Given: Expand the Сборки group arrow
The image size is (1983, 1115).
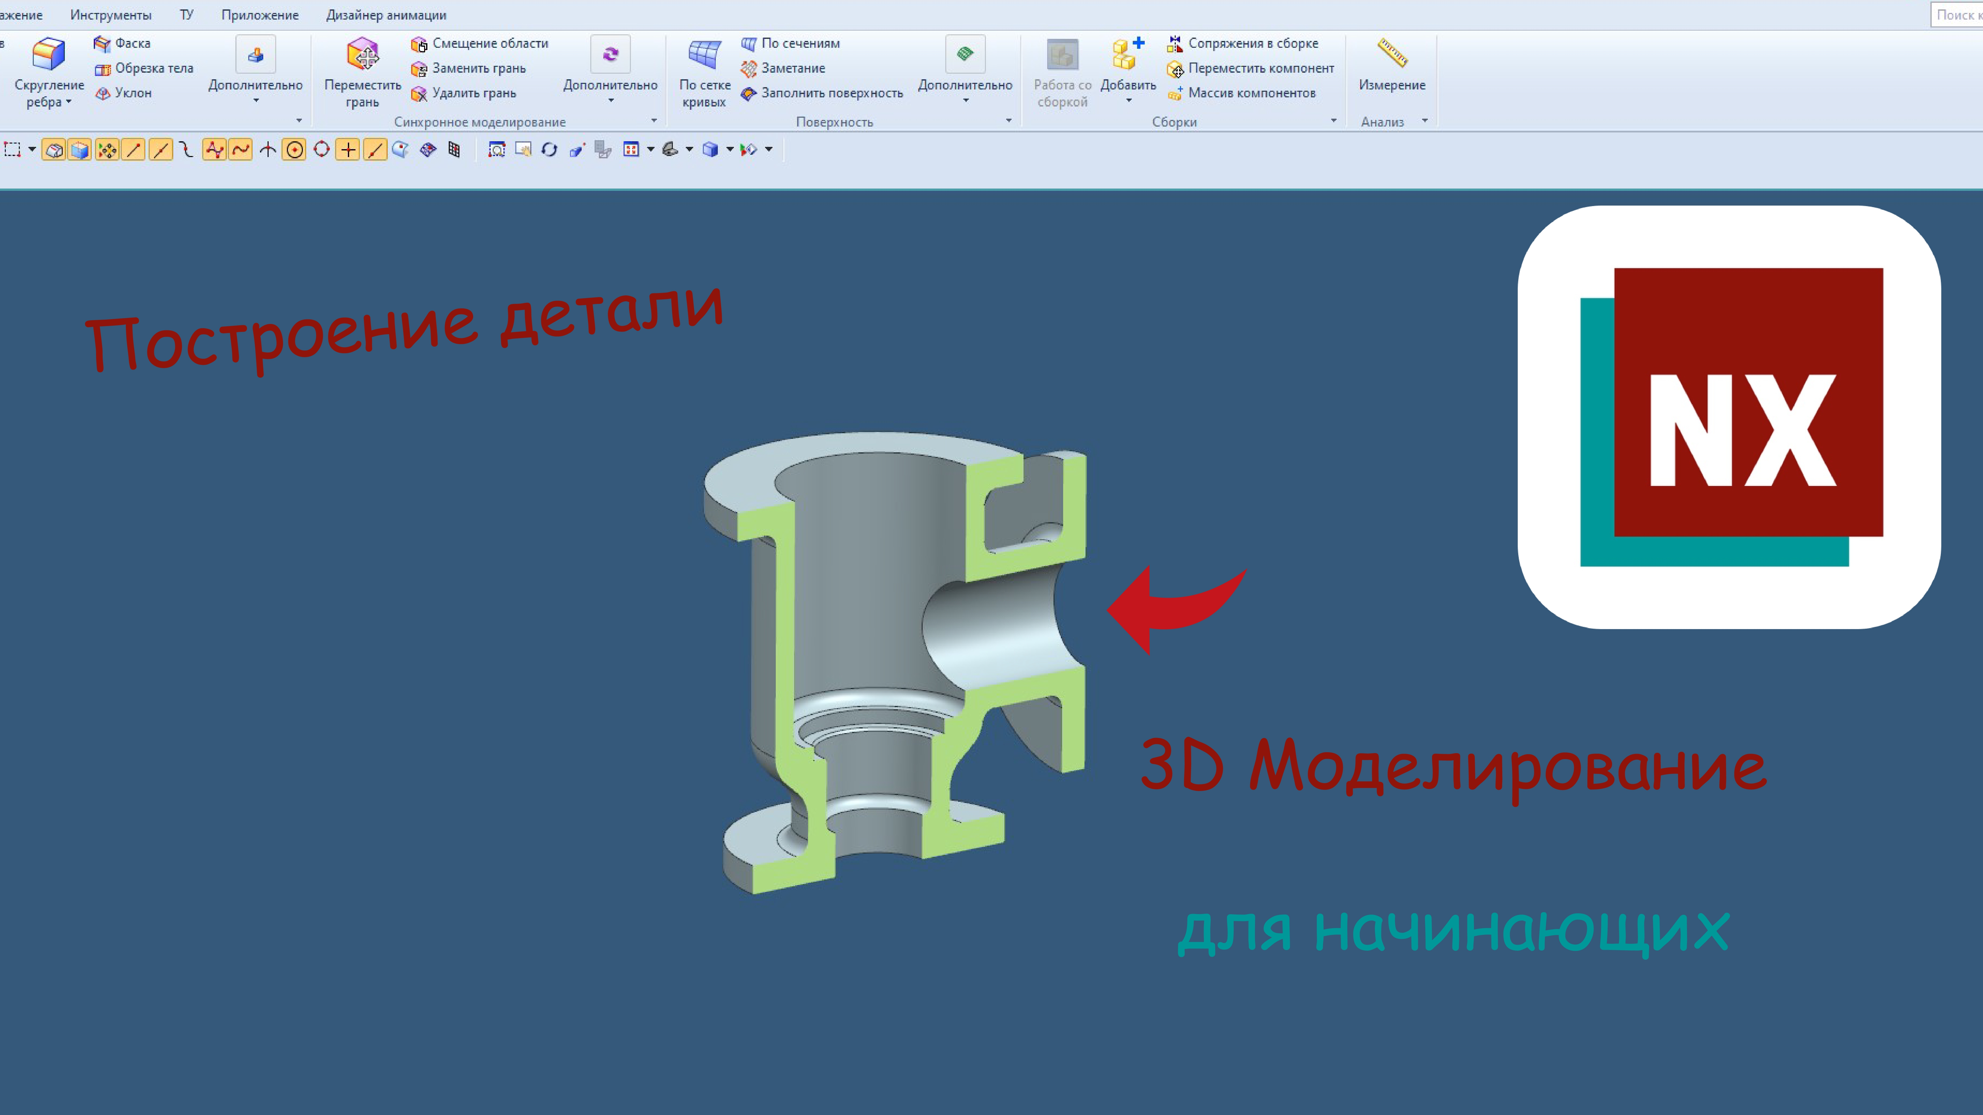Looking at the screenshot, I should 1334,121.
